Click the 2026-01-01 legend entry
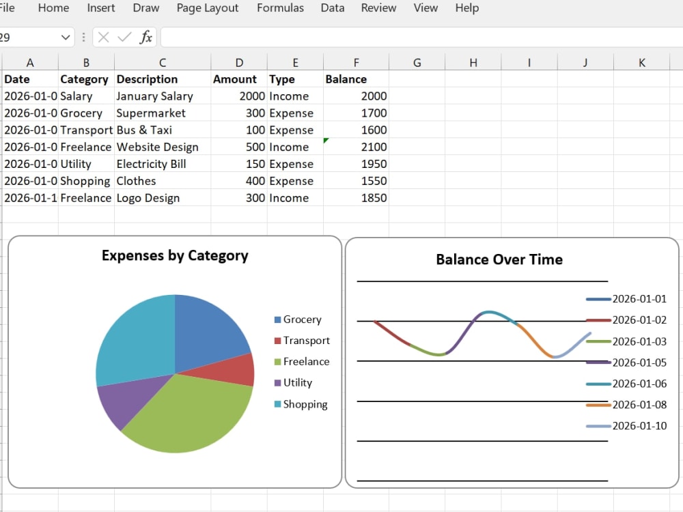The image size is (683, 512). [x=626, y=299]
